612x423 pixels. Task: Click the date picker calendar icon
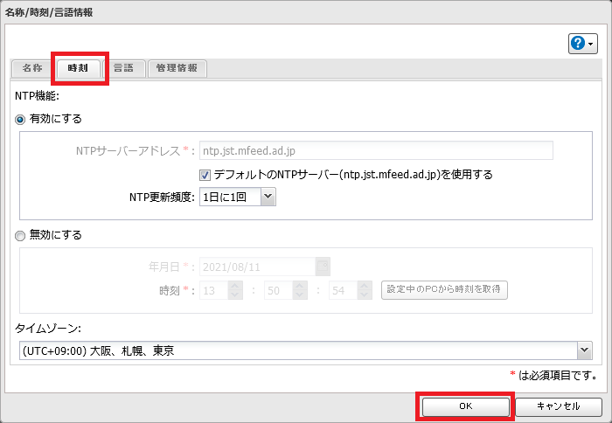[x=323, y=266]
